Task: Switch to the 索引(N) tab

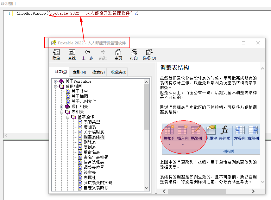Action: (x=79, y=72)
